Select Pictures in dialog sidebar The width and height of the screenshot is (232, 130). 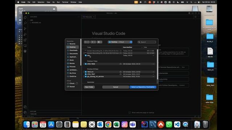tap(72, 66)
